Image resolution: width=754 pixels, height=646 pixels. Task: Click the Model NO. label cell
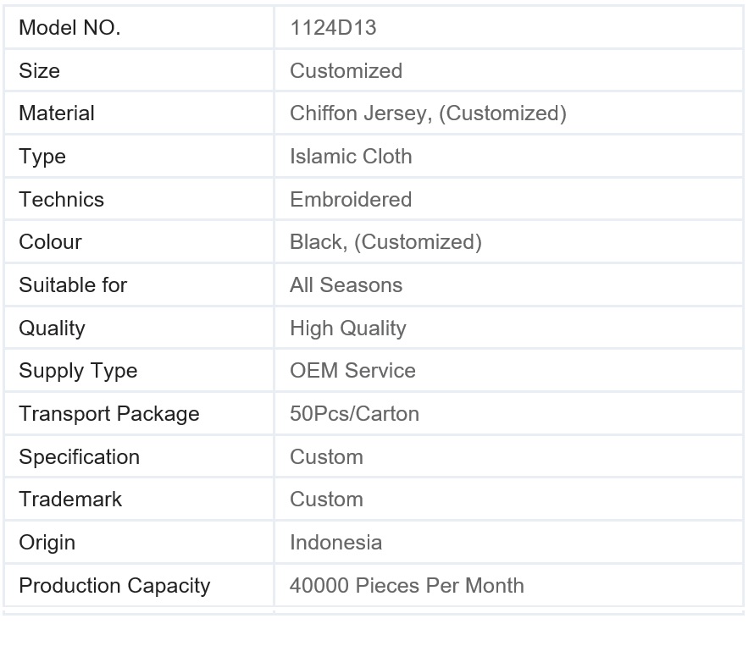139,27
